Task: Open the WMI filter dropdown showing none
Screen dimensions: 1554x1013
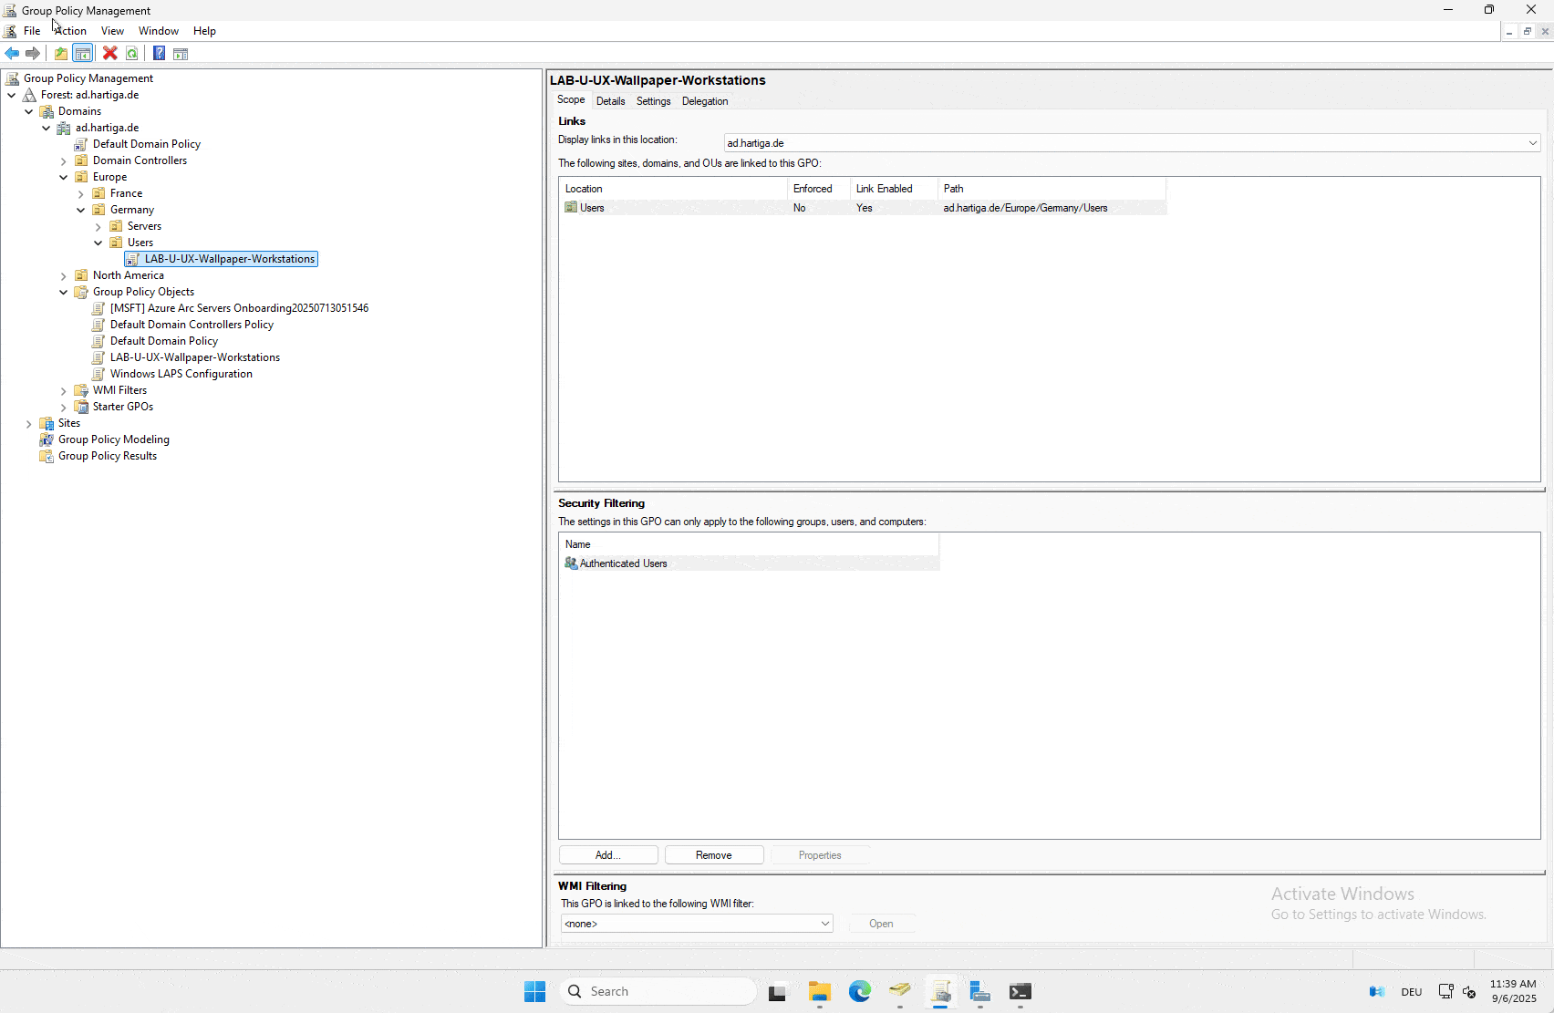Action: coord(824,923)
